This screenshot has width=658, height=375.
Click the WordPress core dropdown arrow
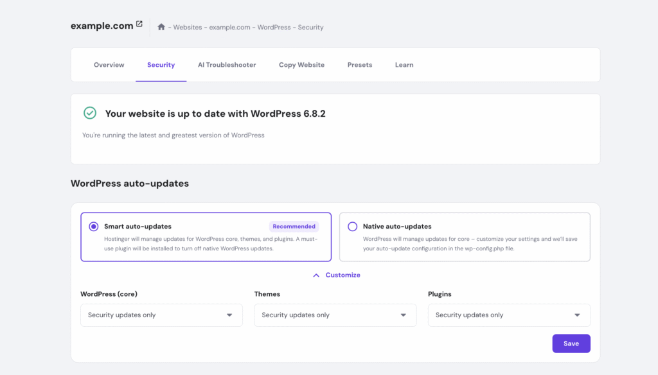pos(231,315)
